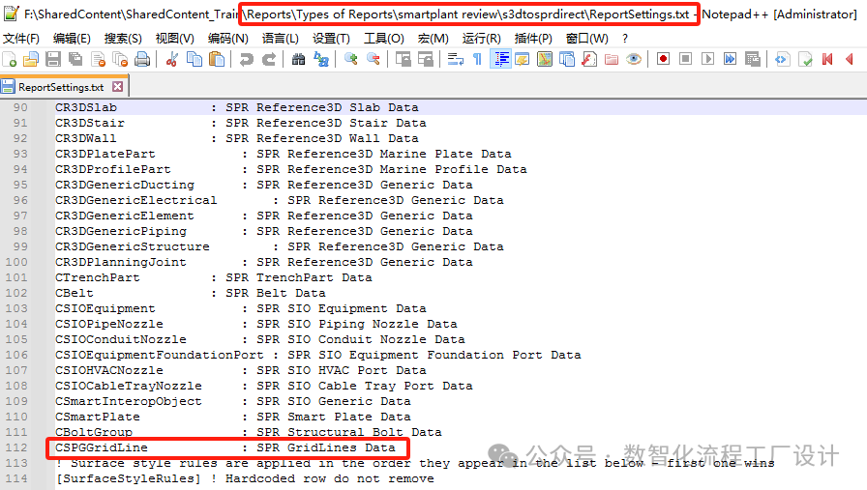Screen dimensions: 867x490
Task: Toggle the indent guide icon
Action: [x=501, y=59]
